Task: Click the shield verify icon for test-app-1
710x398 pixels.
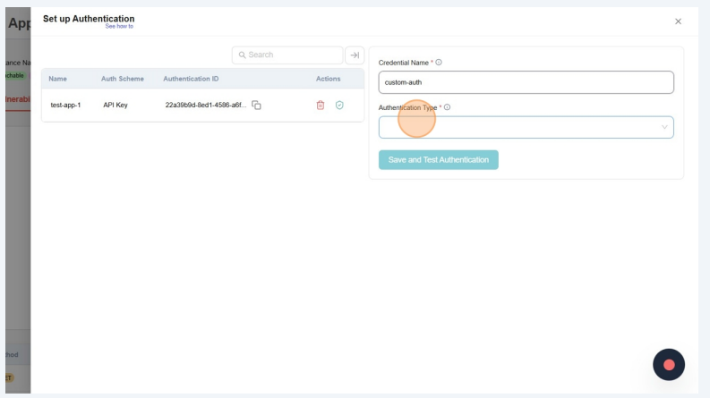Action: coord(339,106)
